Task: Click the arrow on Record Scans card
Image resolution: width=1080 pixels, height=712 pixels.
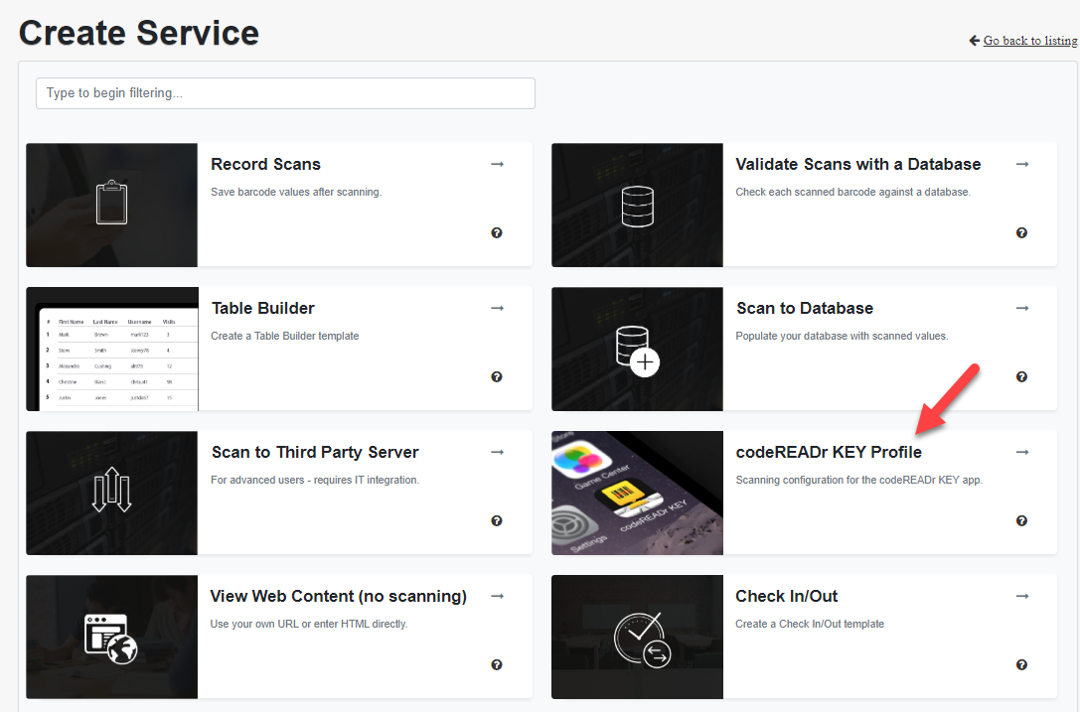Action: 498,164
